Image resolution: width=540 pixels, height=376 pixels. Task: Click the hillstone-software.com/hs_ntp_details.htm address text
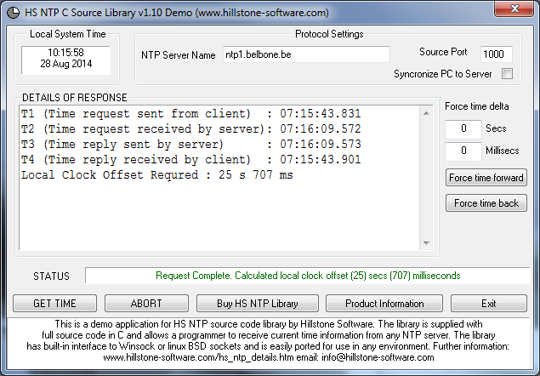pyautogui.click(x=198, y=357)
